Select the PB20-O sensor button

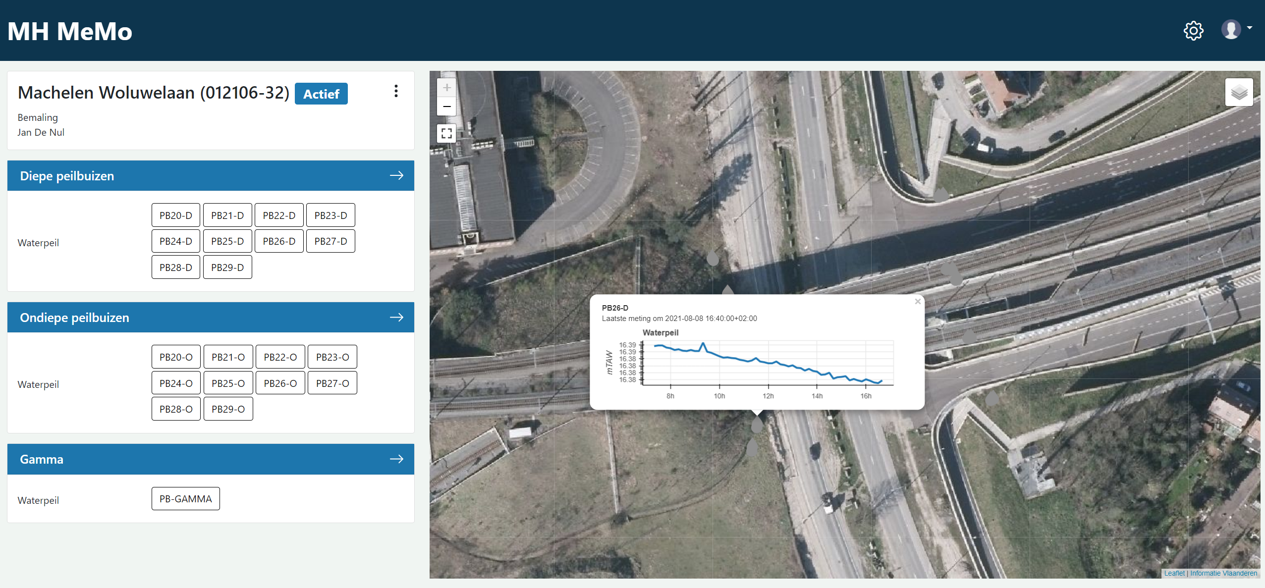click(x=176, y=357)
